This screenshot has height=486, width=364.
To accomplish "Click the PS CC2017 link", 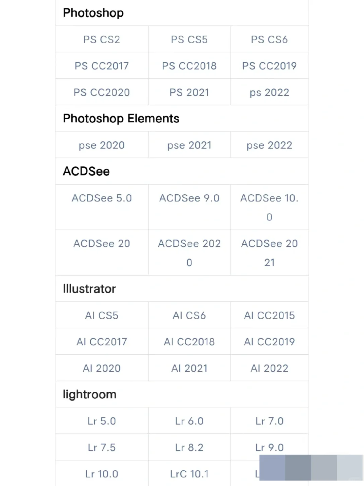I will 102,66.
